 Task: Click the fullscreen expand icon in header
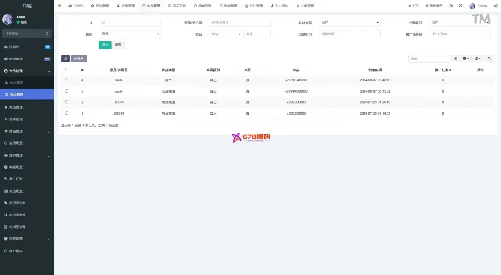point(460,6)
